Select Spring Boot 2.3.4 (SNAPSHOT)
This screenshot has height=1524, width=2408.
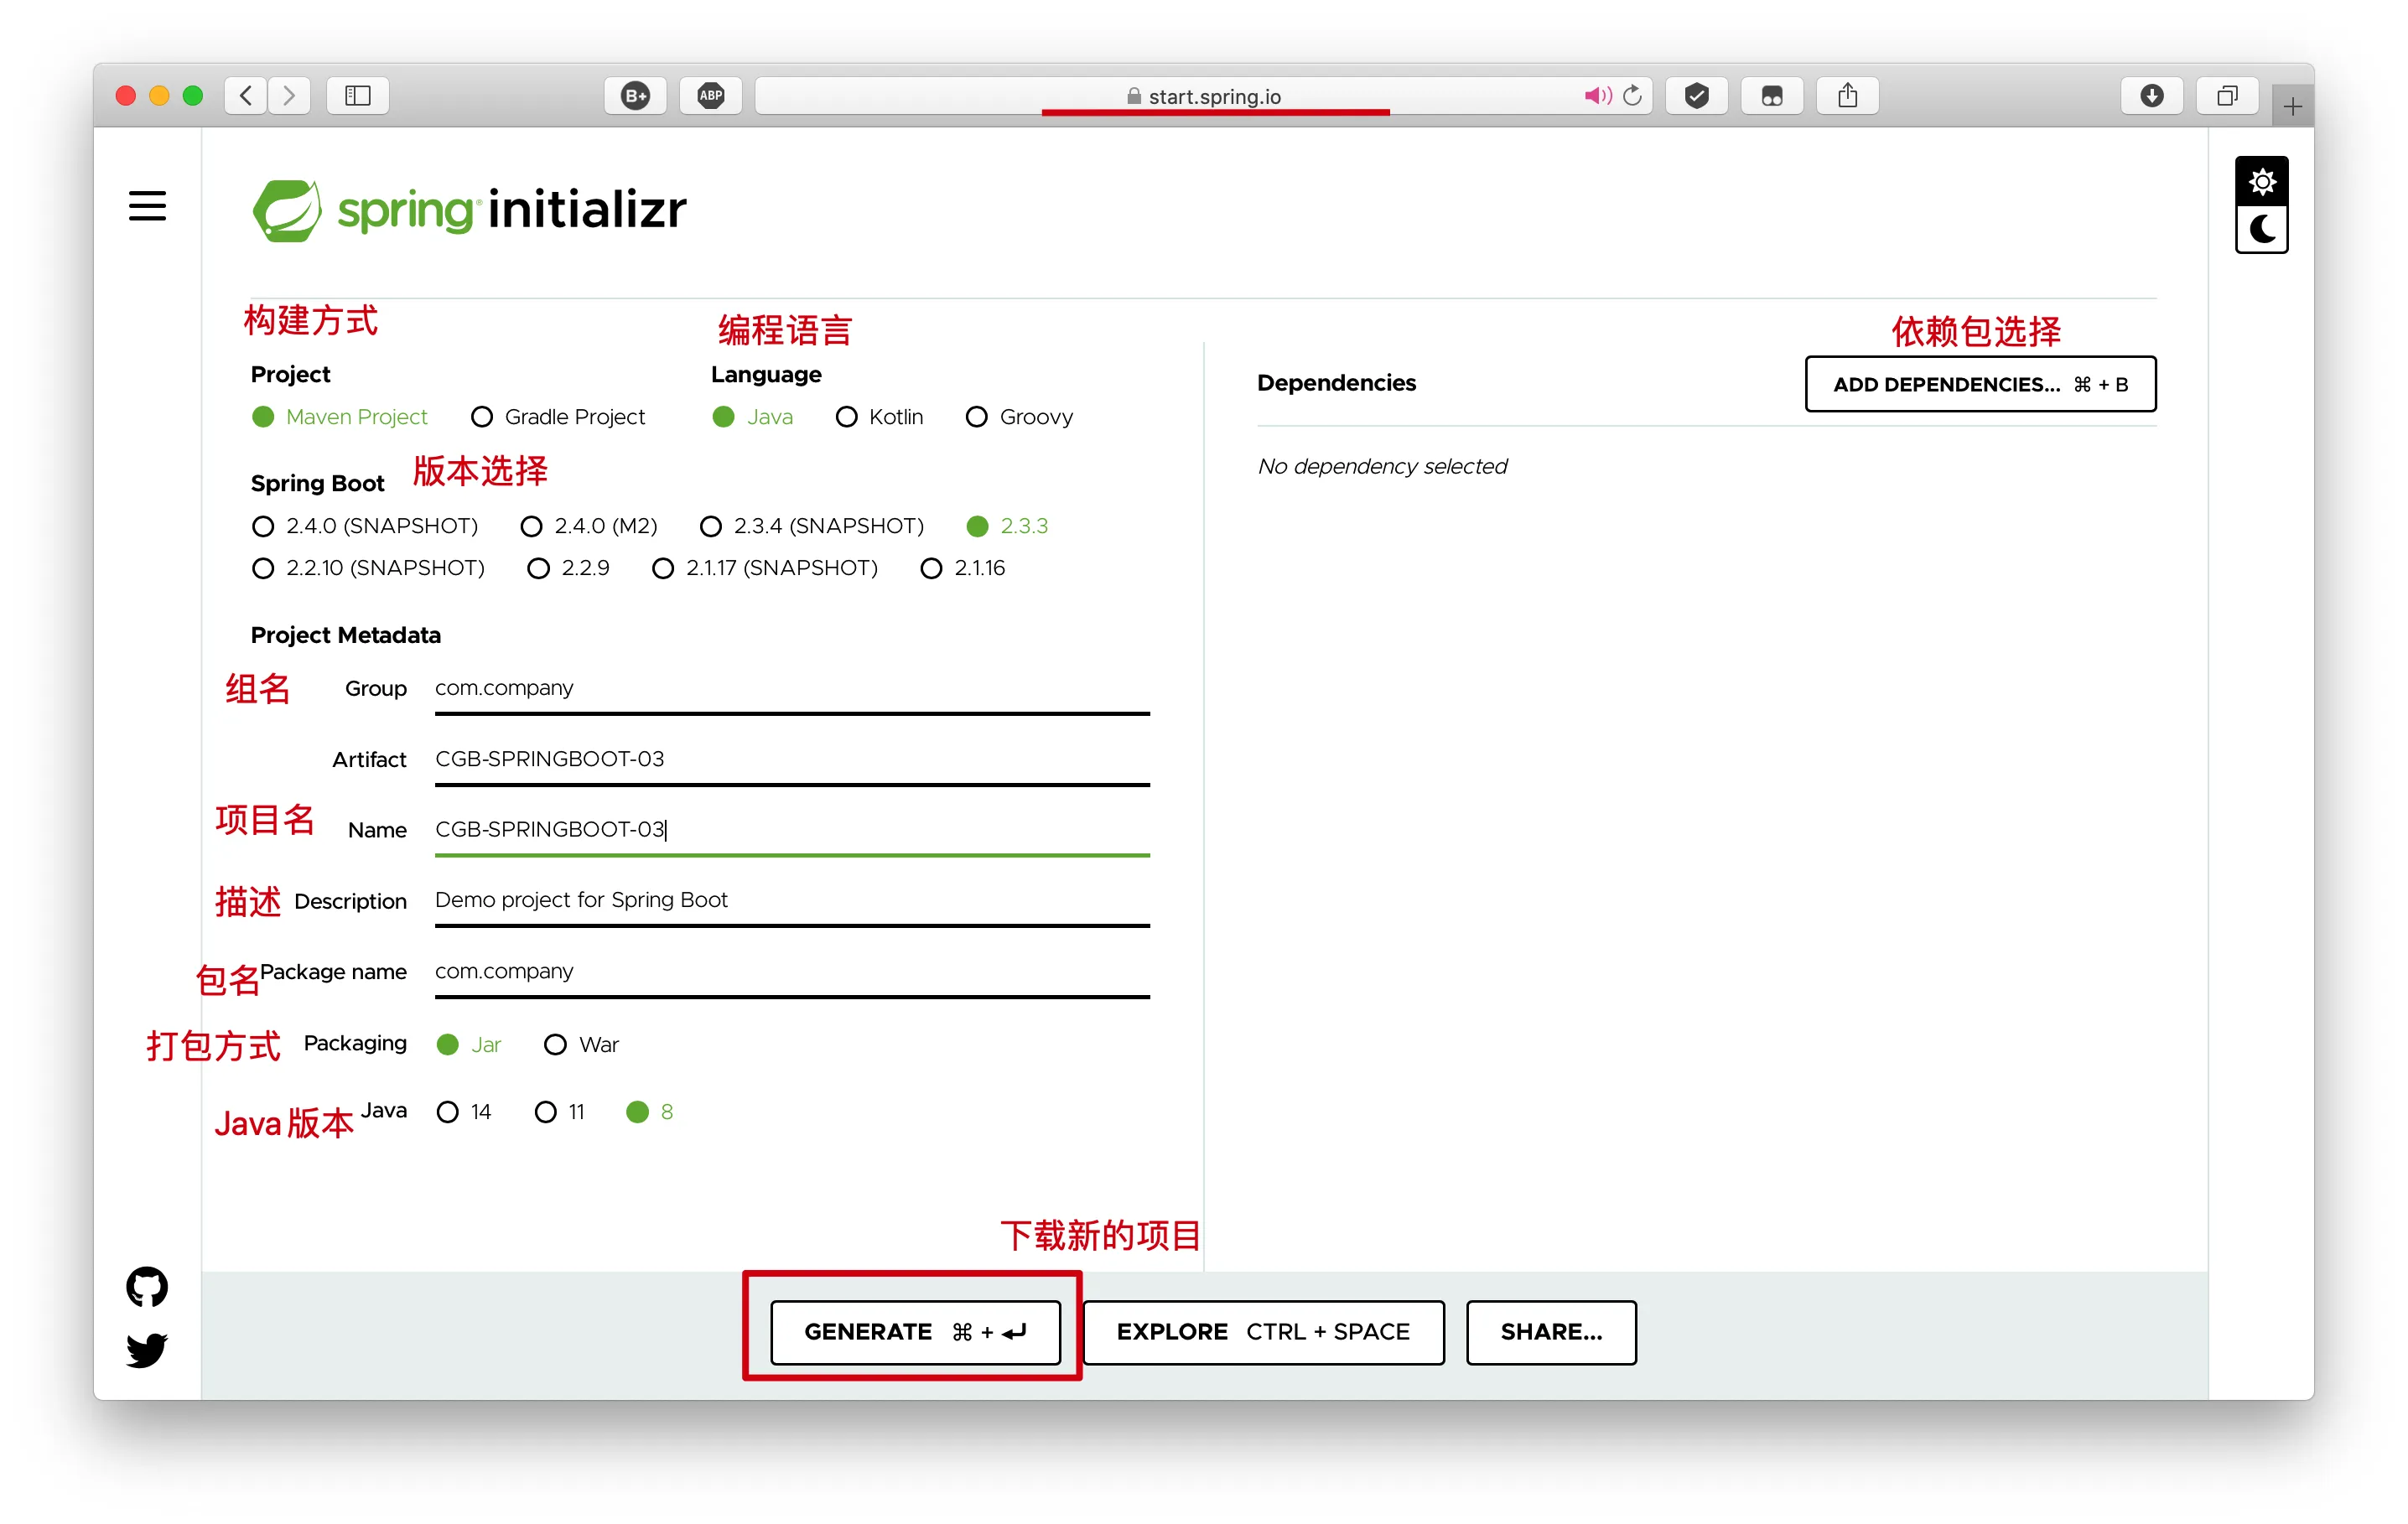[x=812, y=526]
